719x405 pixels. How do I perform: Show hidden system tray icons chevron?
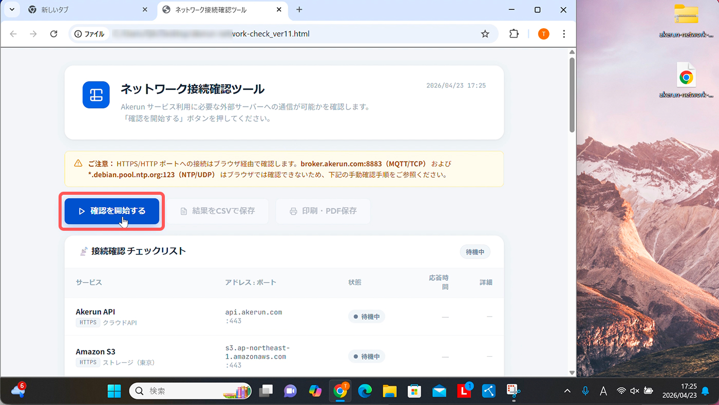567,391
